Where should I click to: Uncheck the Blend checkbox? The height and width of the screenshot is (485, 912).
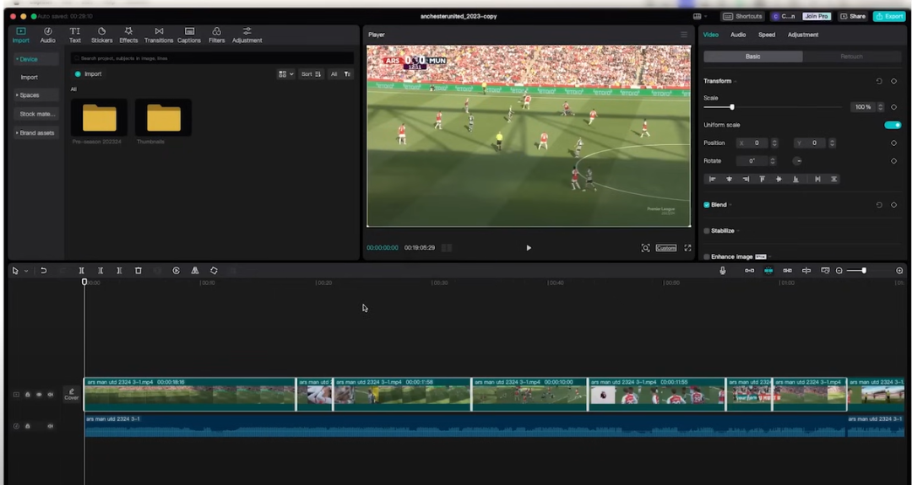[x=707, y=205]
